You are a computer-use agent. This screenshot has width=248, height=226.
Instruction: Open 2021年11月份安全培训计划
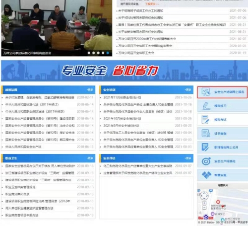[122, 97]
